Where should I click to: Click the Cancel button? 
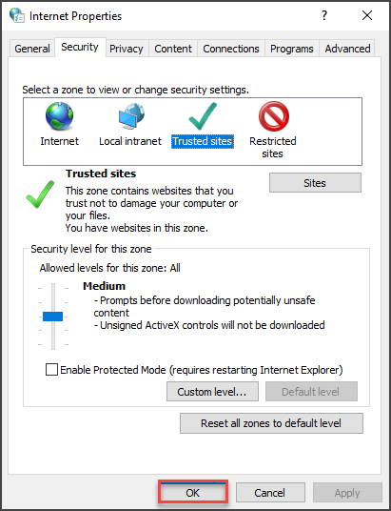270,493
